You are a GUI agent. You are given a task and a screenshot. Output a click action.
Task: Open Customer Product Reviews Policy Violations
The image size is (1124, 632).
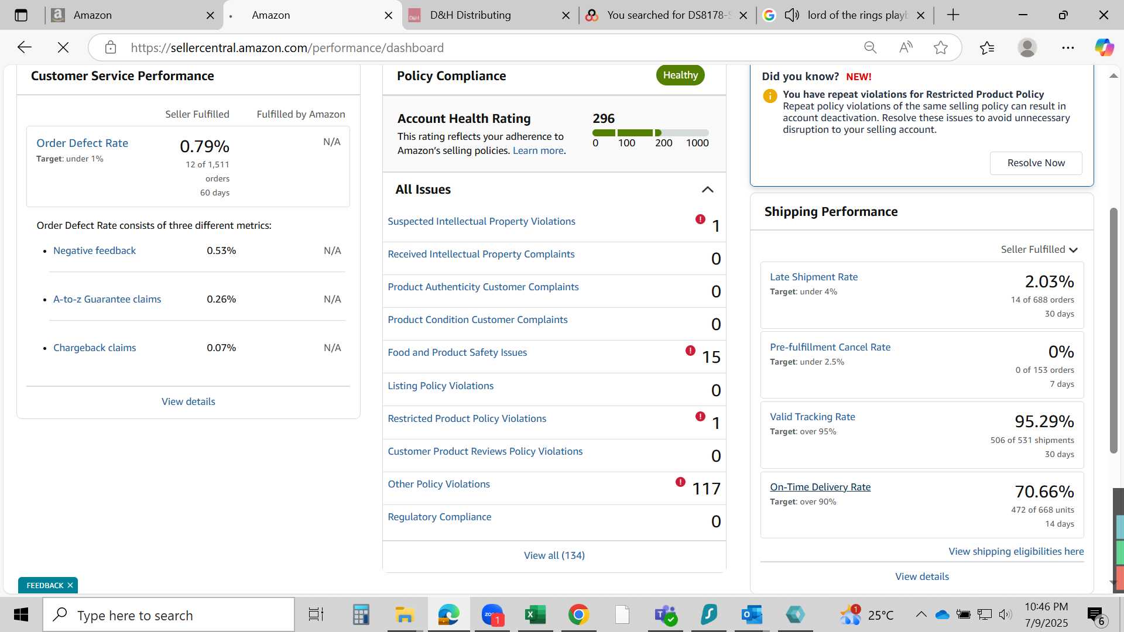tap(485, 451)
